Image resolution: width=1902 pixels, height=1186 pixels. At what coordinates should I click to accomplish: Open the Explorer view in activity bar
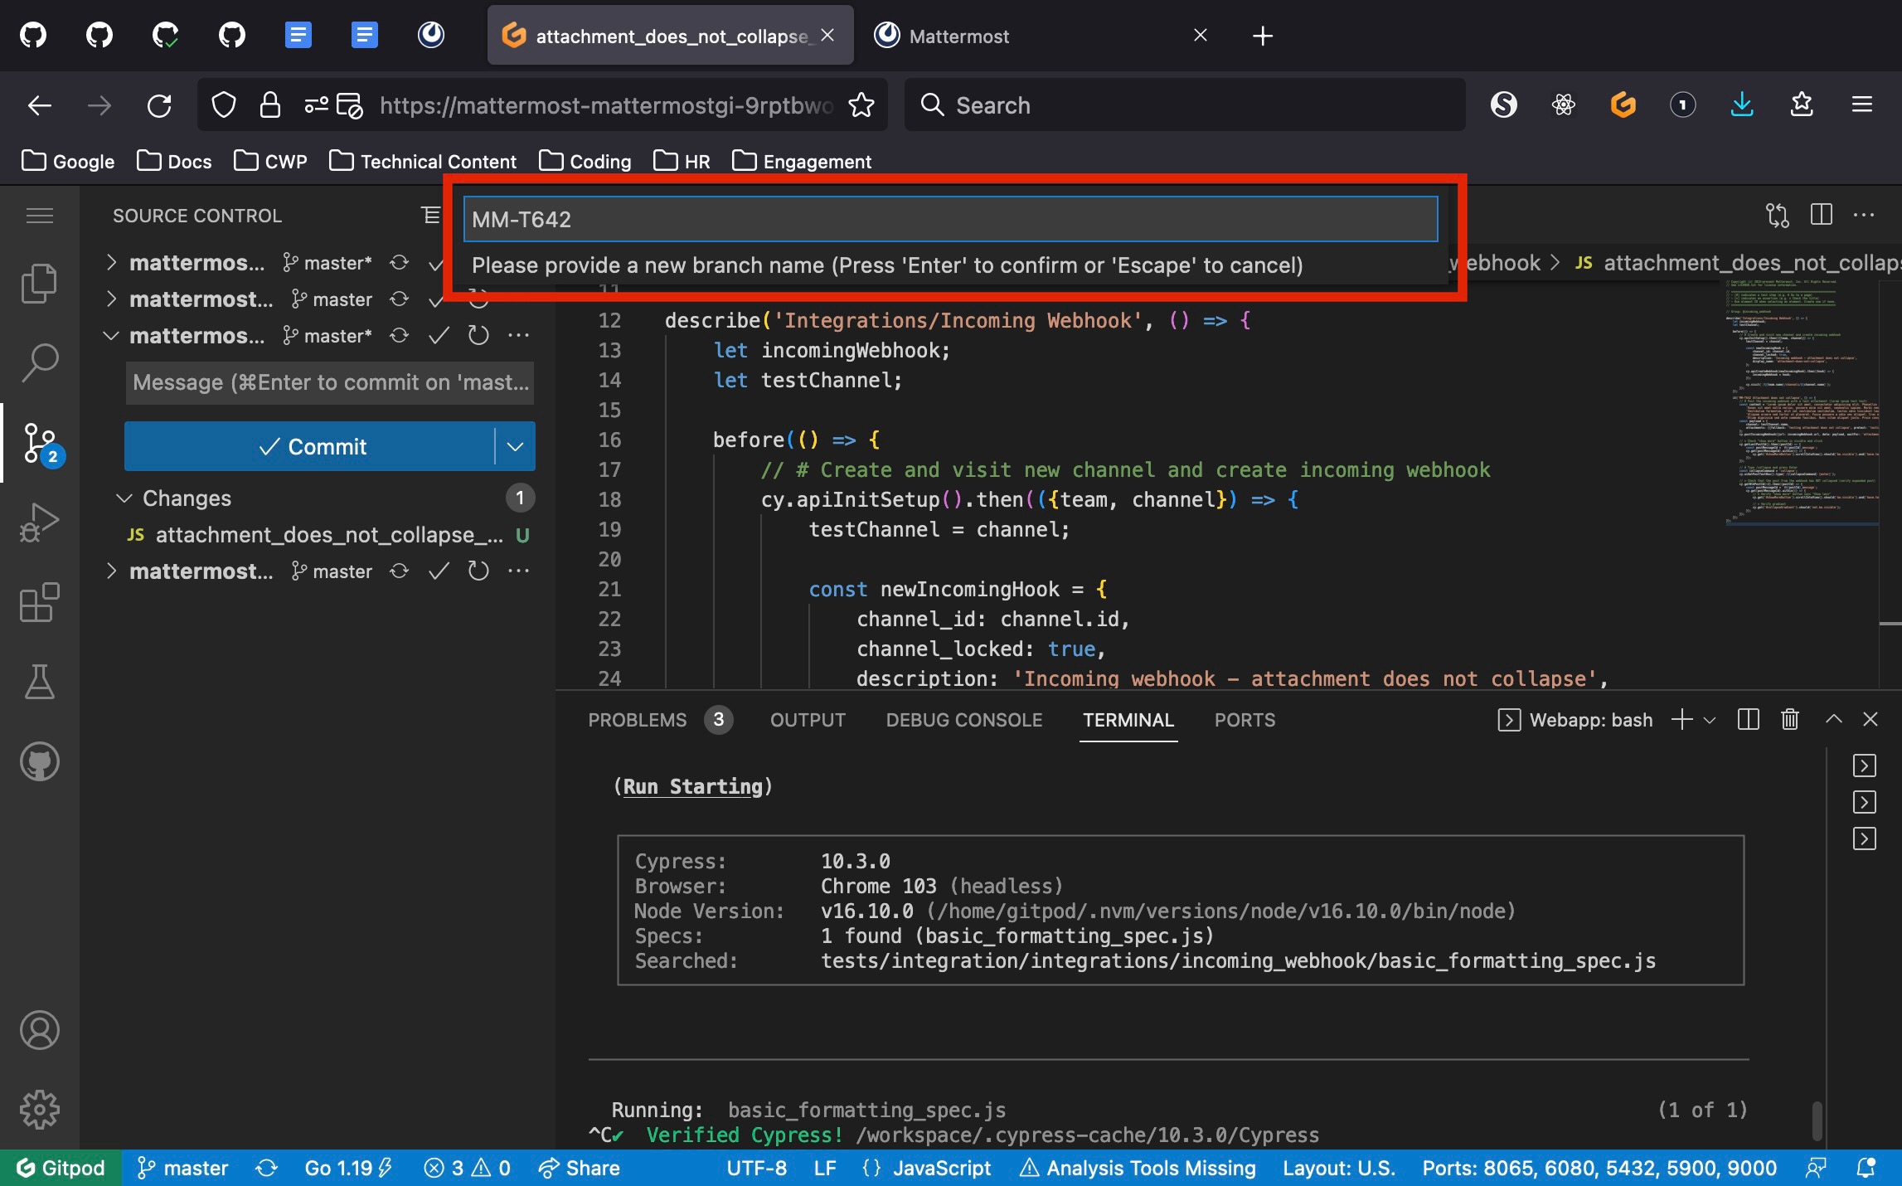[39, 284]
